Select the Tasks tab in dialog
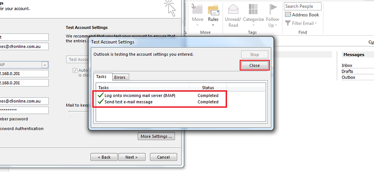 [x=103, y=76]
